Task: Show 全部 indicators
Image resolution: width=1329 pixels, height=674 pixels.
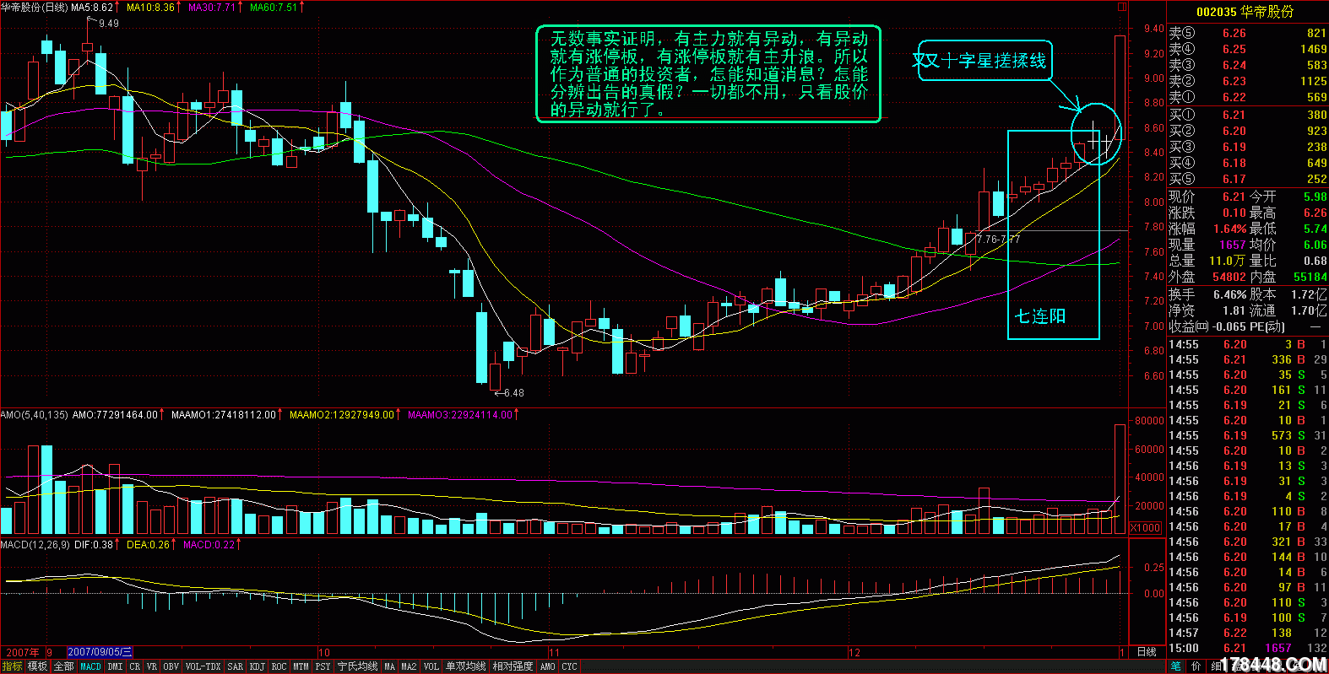Action: 63,667
